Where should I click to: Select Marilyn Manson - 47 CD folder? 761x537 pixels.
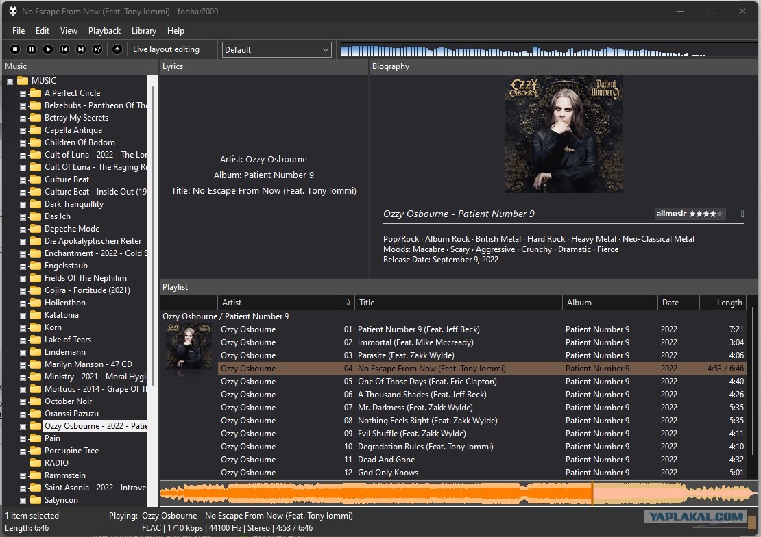tap(88, 364)
